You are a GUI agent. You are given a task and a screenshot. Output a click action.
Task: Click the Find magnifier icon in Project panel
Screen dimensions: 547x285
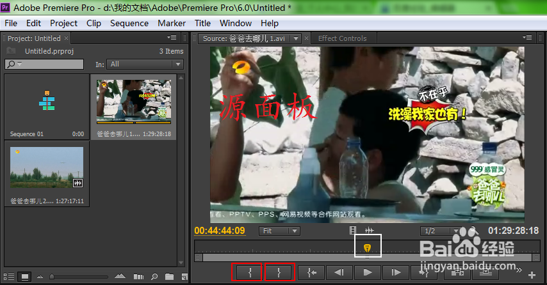[x=154, y=277]
